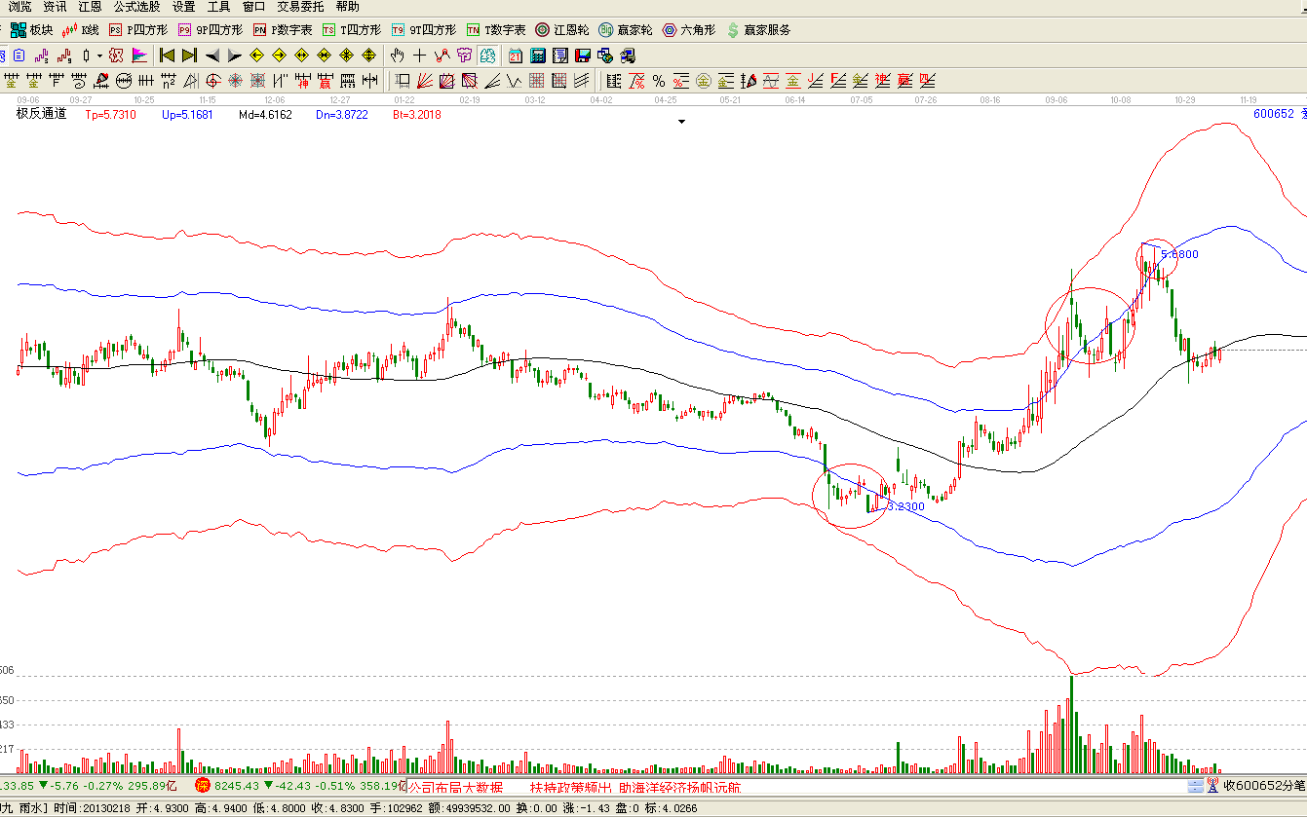This screenshot has width=1307, height=818.
Task: Click the 江恩轮 Gann wheel tool
Action: click(x=561, y=30)
